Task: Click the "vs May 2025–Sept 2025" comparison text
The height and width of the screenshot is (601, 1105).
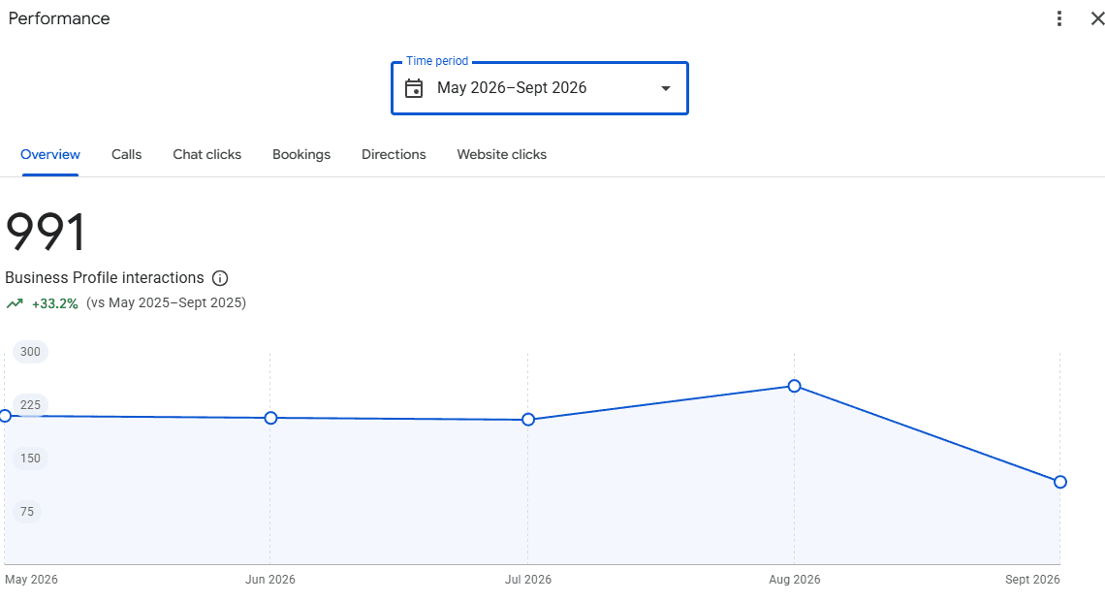Action: click(x=167, y=303)
